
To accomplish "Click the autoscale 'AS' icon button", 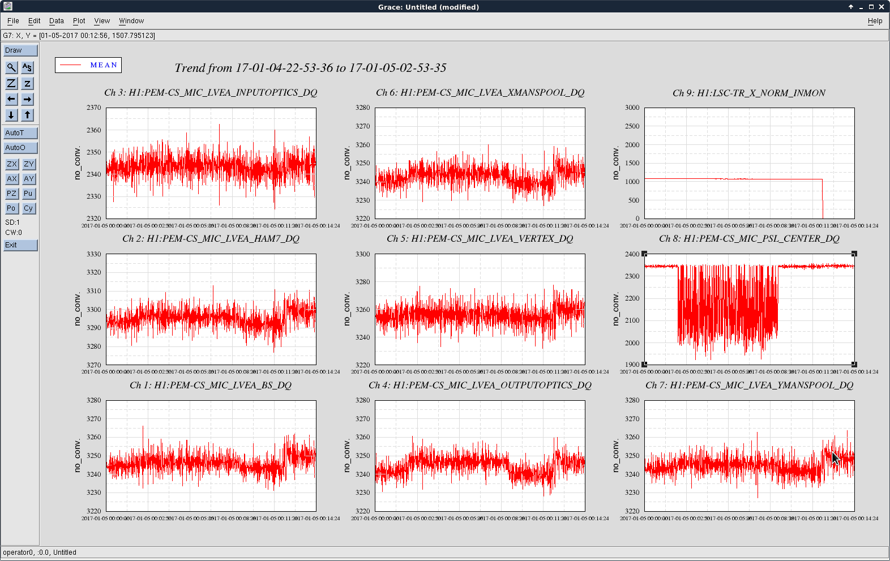I will (27, 67).
